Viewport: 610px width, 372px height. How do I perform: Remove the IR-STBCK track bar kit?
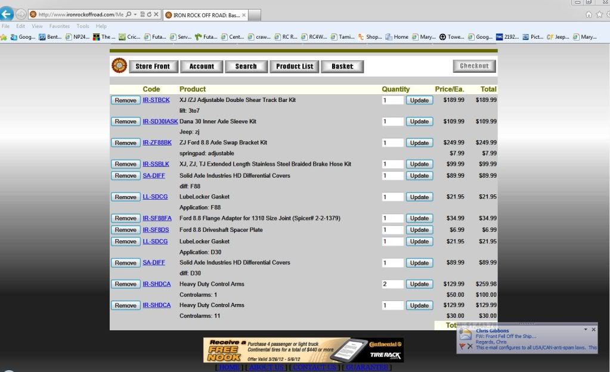pos(126,100)
